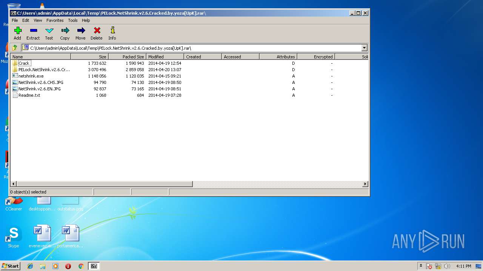
Task: Select the PELock.NetShrink.v2.6.Cr... folder icon
Action: pos(15,70)
